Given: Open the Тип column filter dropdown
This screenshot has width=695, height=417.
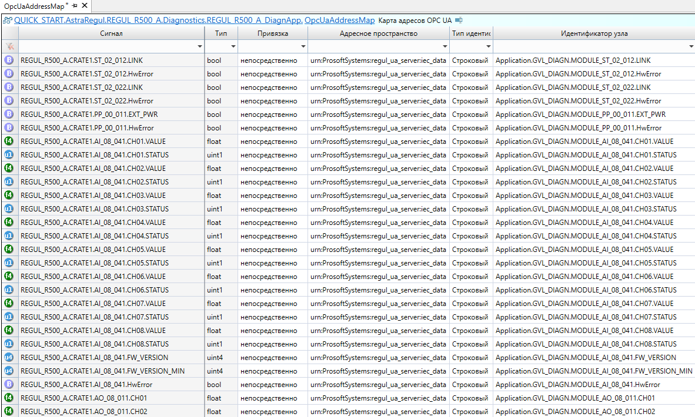Looking at the screenshot, I should click(233, 46).
